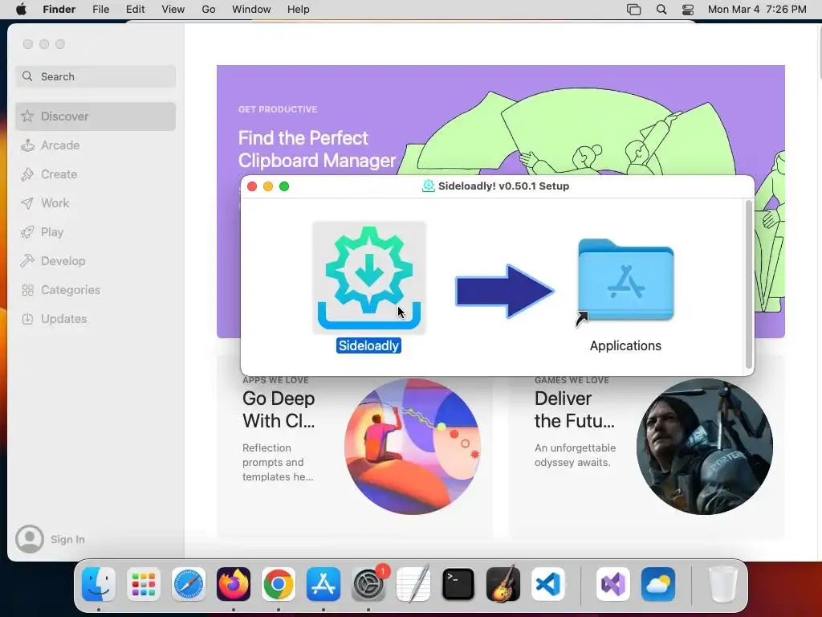Open the Weather app from the Dock
This screenshot has width=822, height=617.
658,584
